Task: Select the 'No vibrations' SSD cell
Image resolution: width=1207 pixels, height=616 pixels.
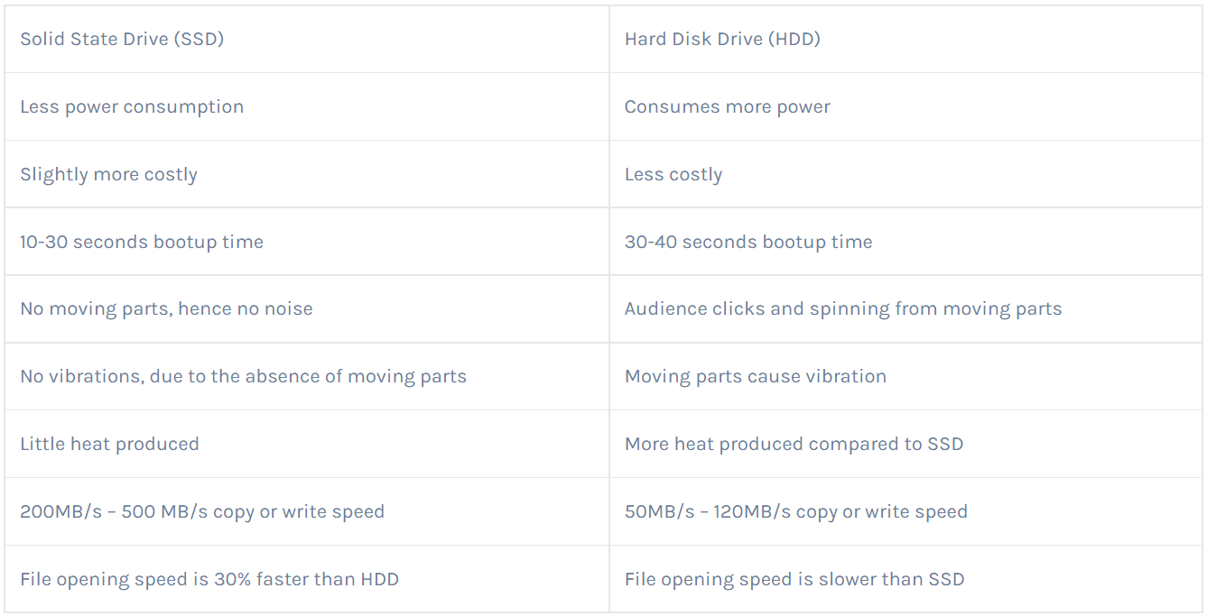Action: pos(307,376)
